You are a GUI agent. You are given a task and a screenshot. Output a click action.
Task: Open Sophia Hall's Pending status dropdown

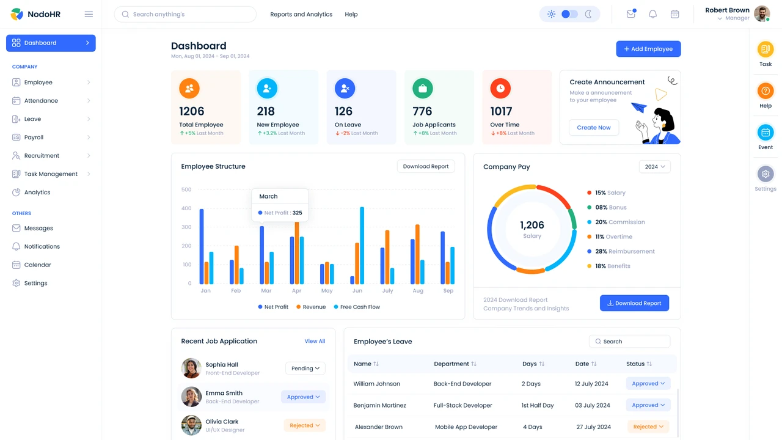(305, 369)
